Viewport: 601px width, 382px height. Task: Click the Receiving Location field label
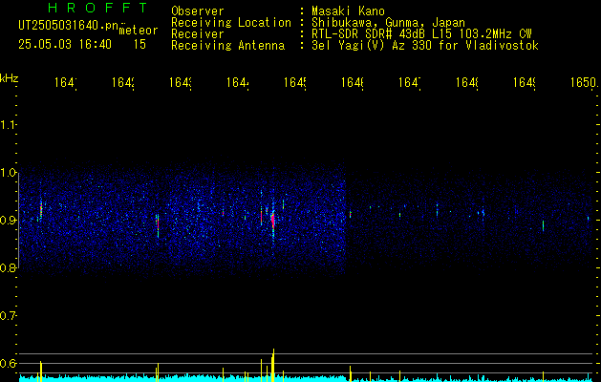(x=231, y=23)
